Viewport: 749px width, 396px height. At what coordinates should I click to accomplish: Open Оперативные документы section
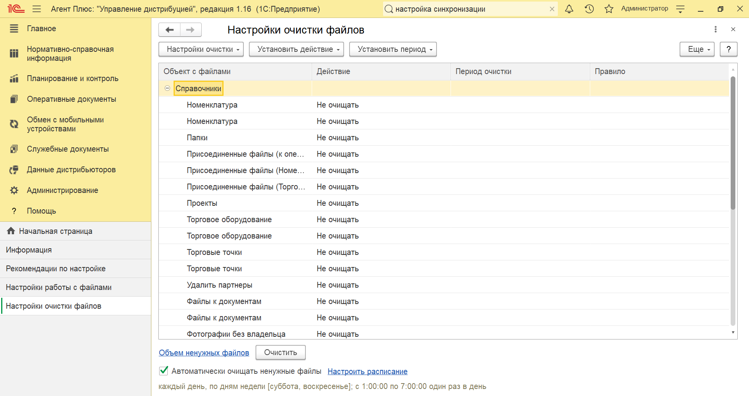(71, 99)
